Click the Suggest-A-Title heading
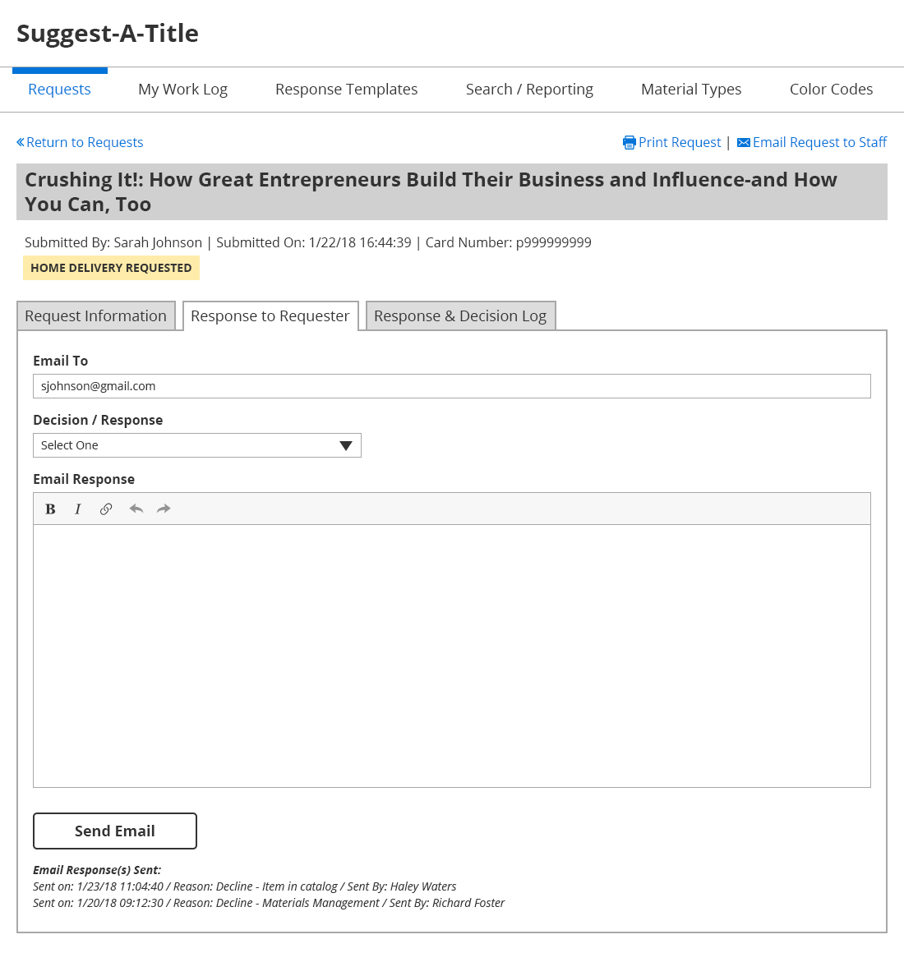Screen dimensions: 904x953 coord(108,34)
